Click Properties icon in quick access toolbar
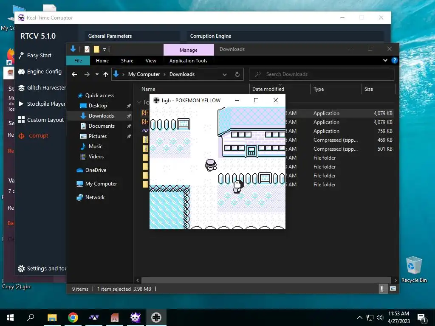 pos(87,49)
